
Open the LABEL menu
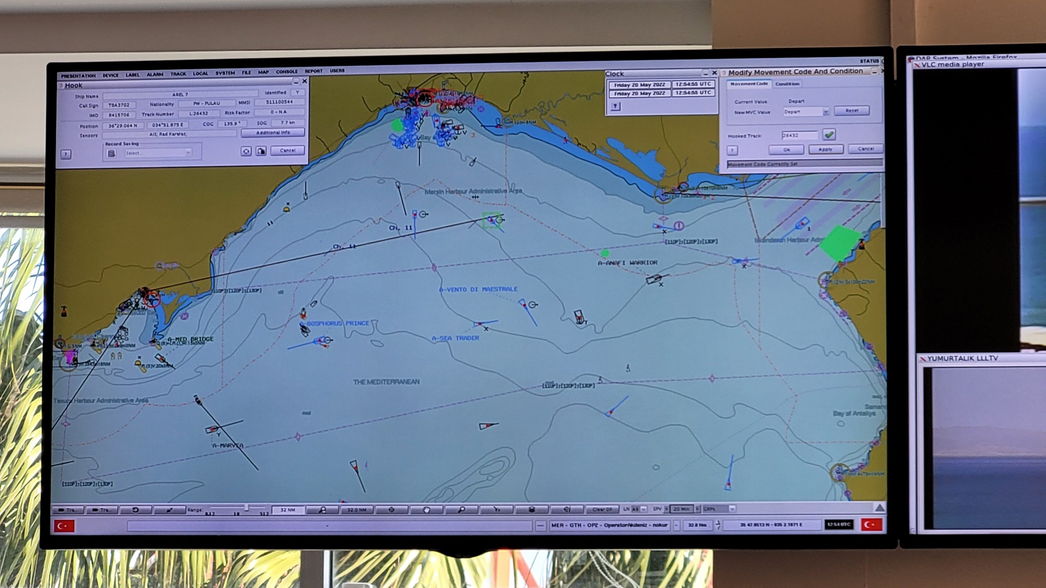[x=132, y=75]
